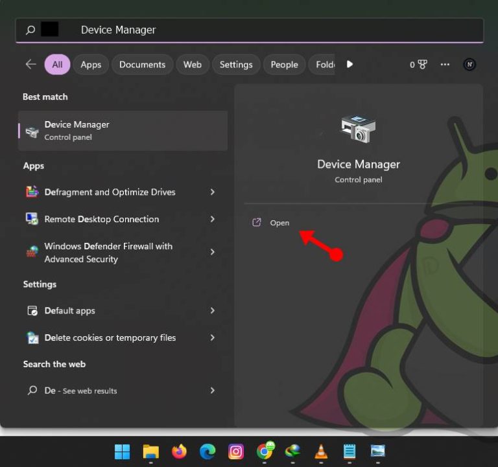Image resolution: width=498 pixels, height=467 pixels.
Task: Open the Defragment and Optimize Drives result
Action: coord(123,192)
